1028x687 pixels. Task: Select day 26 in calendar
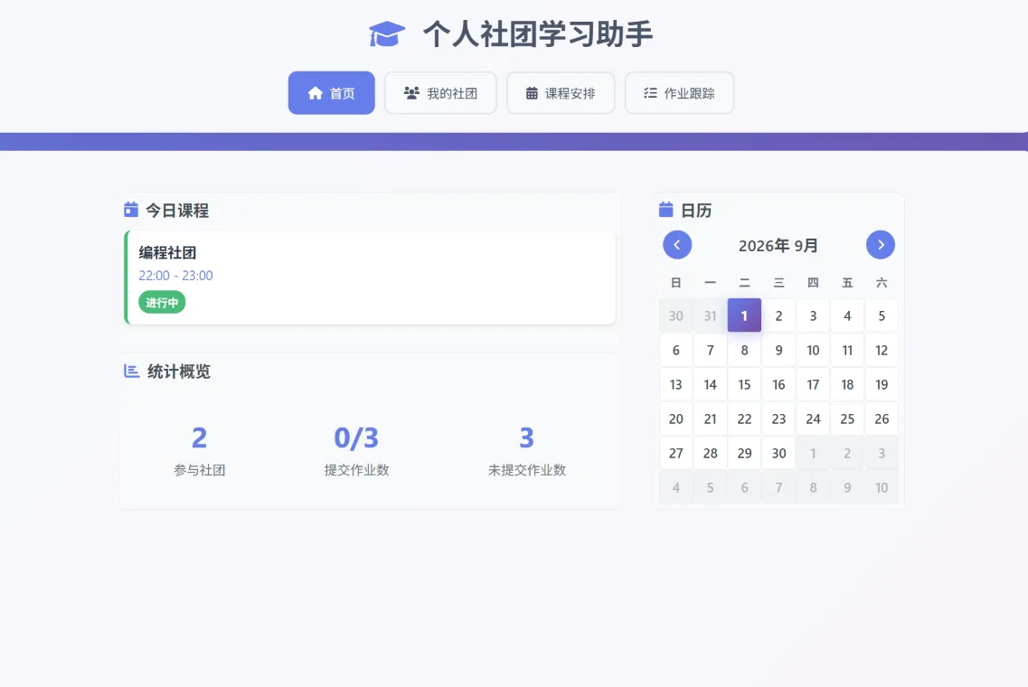(x=882, y=419)
